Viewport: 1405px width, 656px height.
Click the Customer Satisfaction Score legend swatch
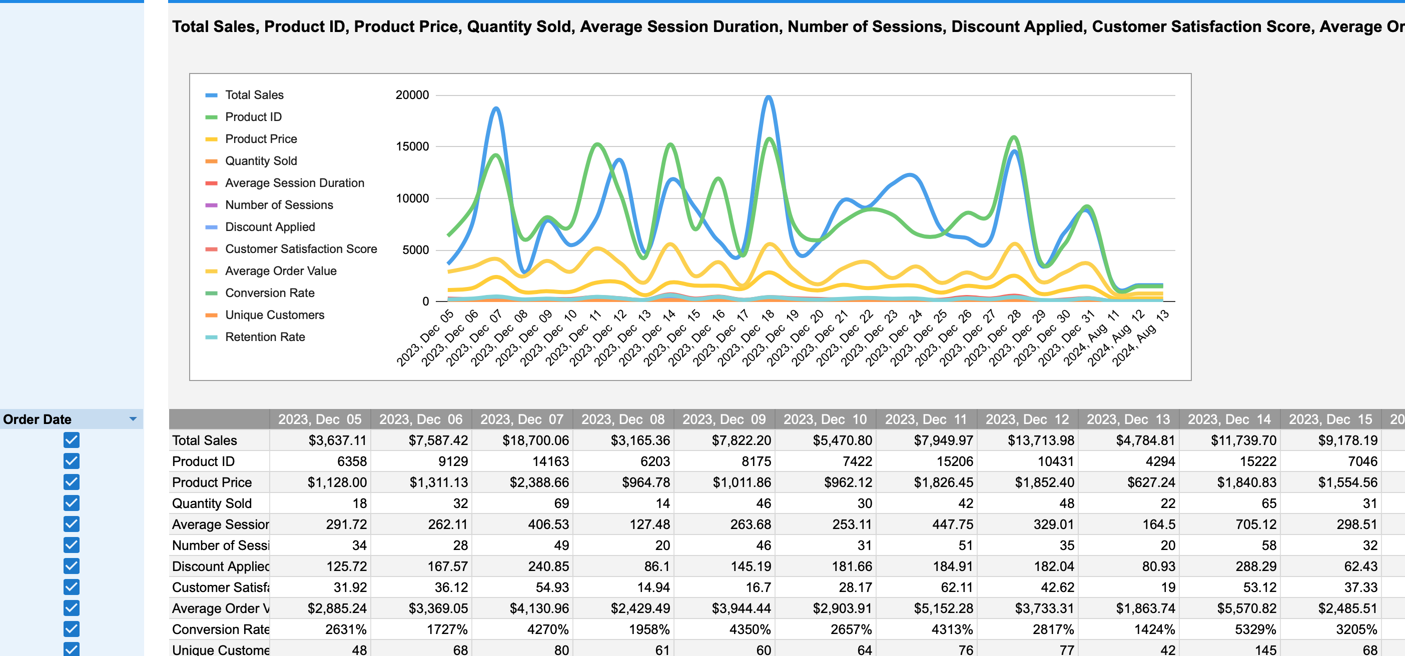coord(211,249)
